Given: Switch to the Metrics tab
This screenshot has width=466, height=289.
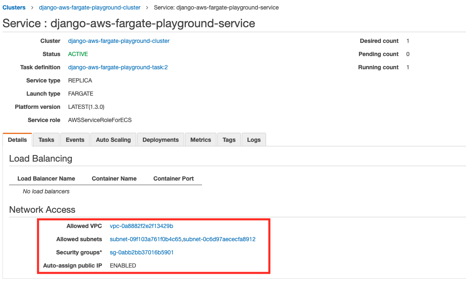Looking at the screenshot, I should click(x=201, y=140).
